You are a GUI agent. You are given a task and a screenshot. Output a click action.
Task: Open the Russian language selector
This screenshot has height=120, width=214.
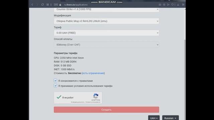[x=171, y=118]
